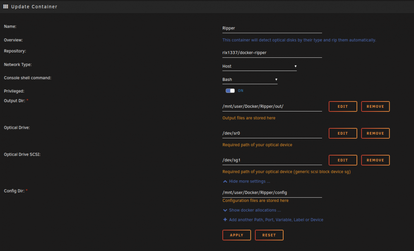Click the 'Network Type:' label

coord(18,64)
